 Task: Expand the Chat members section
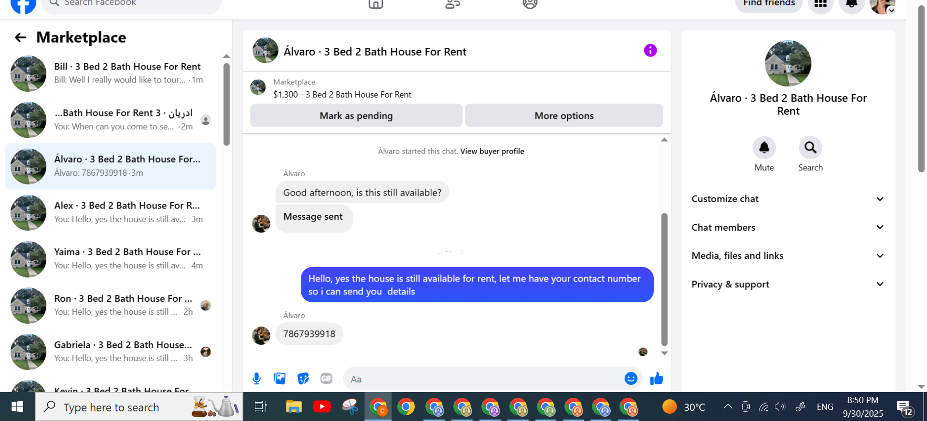[x=788, y=227]
